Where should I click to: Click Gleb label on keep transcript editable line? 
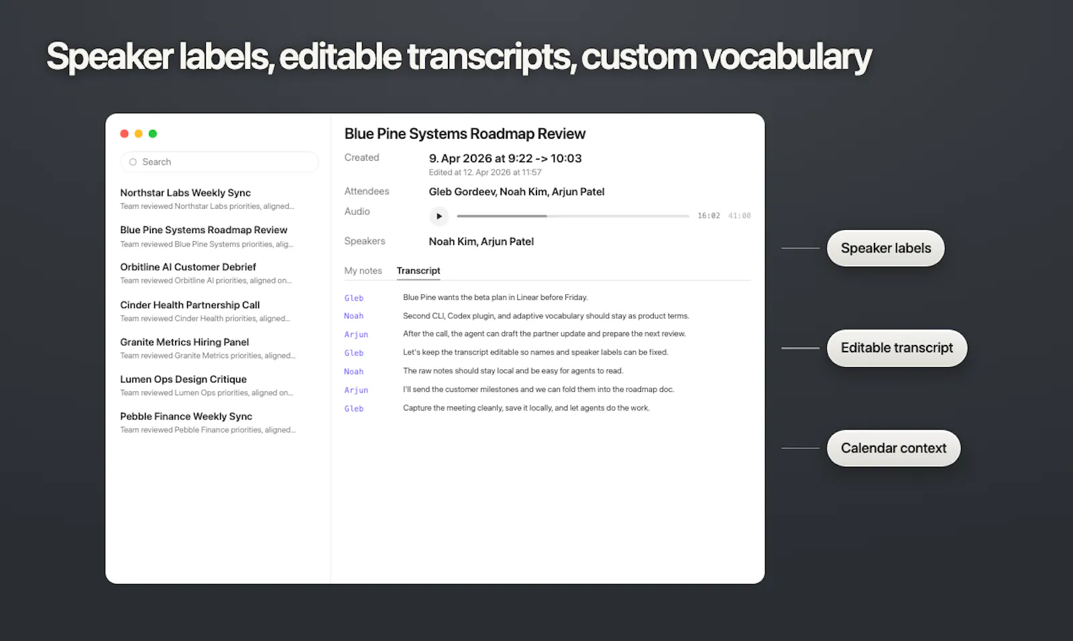tap(354, 353)
